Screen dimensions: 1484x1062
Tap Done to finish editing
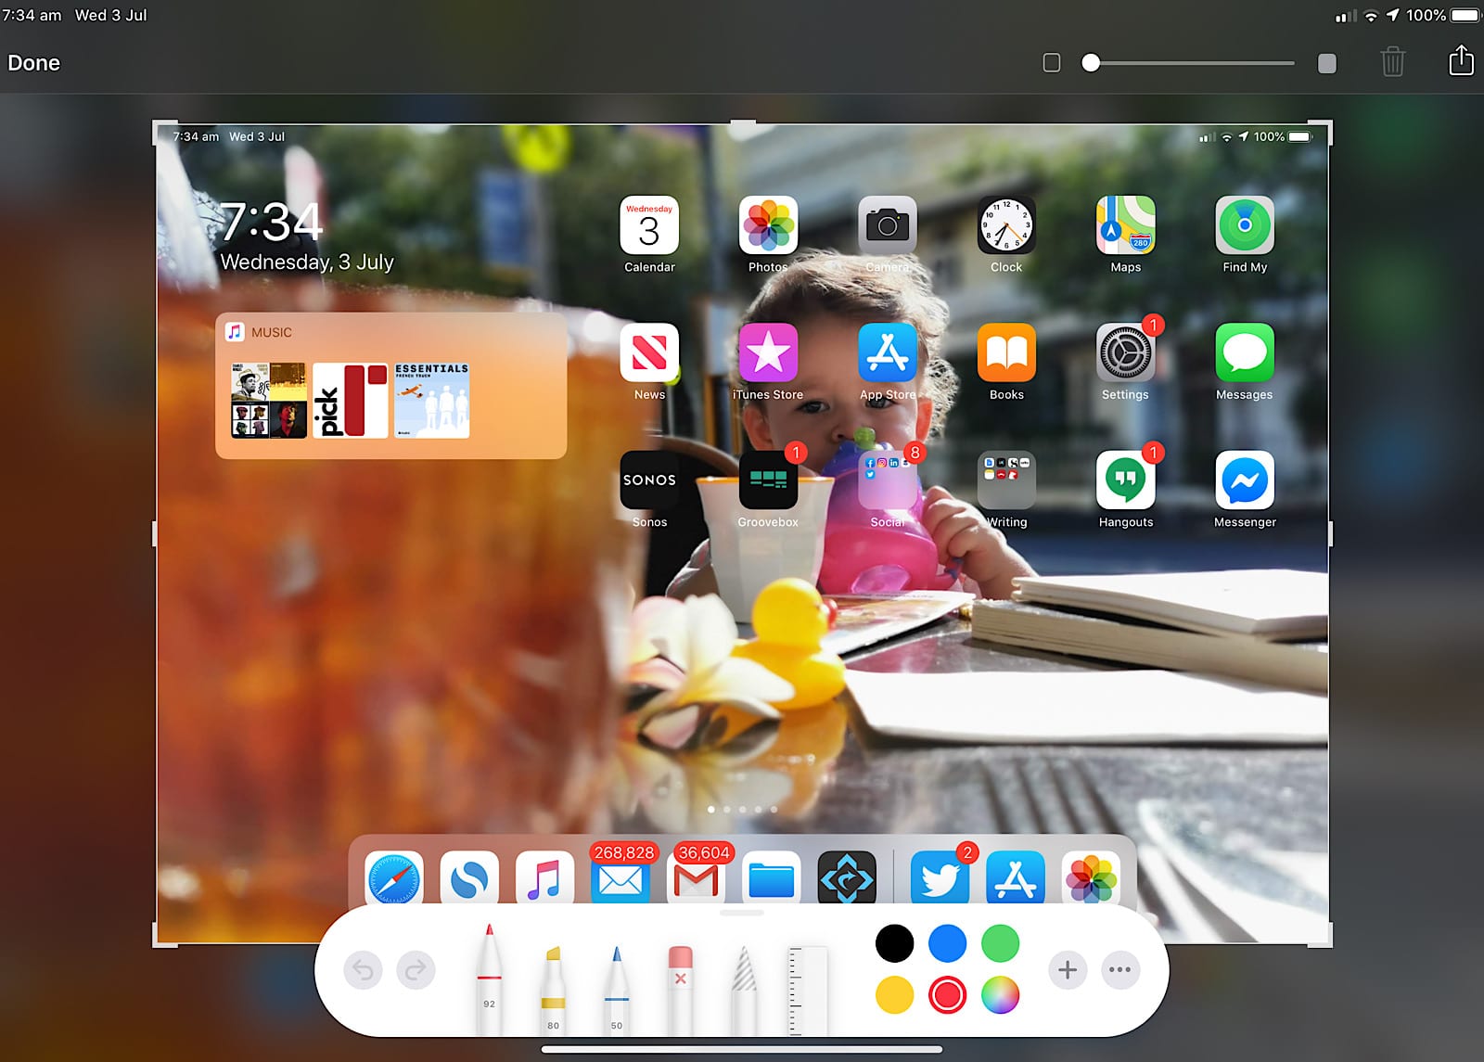pyautogui.click(x=34, y=63)
